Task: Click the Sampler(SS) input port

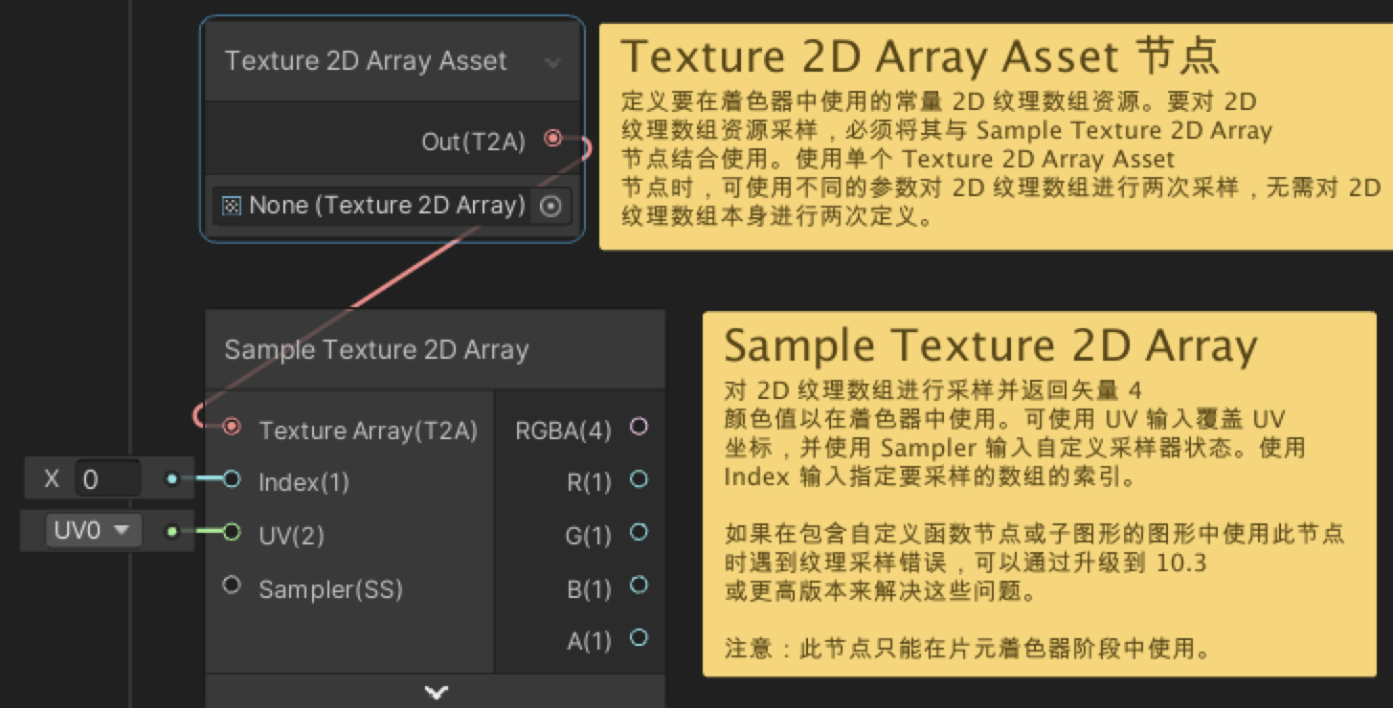Action: point(231,585)
